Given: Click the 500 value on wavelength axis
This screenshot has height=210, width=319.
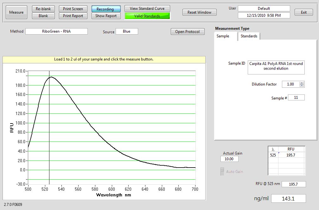Looking at the screenshot, I should [28, 189].
